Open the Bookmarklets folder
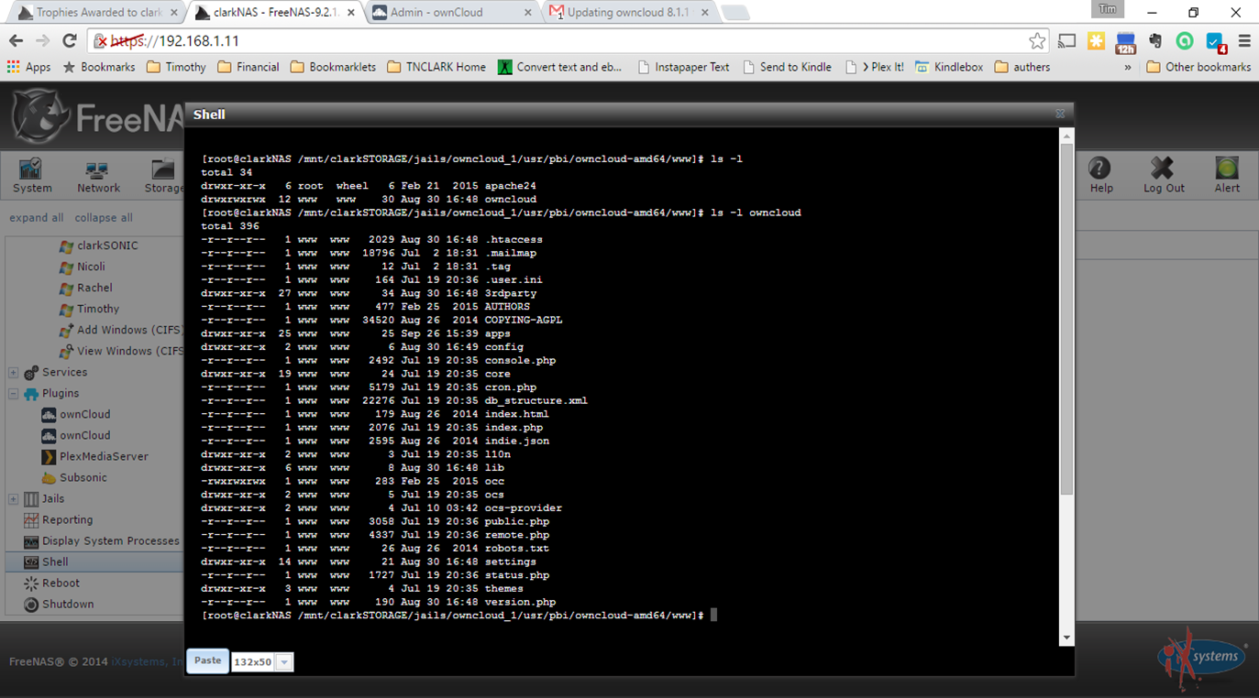The image size is (1259, 698). (333, 67)
